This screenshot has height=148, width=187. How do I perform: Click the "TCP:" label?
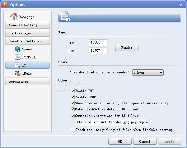(x=72, y=43)
